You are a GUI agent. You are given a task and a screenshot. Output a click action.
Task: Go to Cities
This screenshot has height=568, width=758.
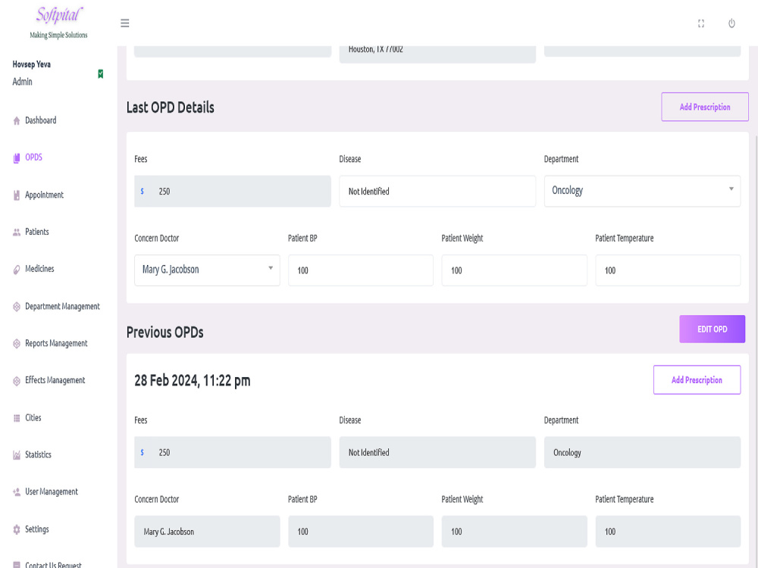(x=33, y=418)
